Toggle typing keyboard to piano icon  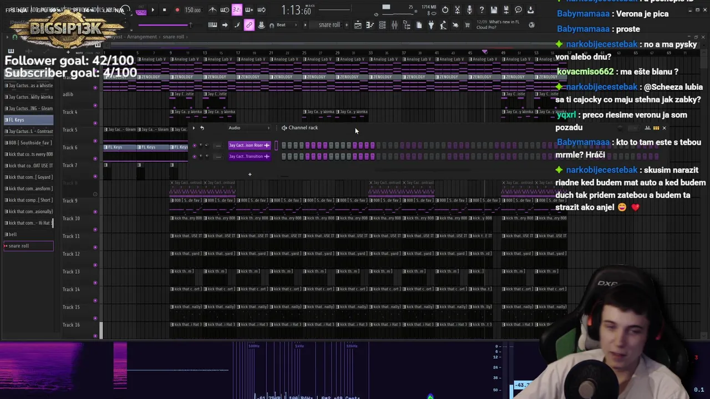pos(212,25)
